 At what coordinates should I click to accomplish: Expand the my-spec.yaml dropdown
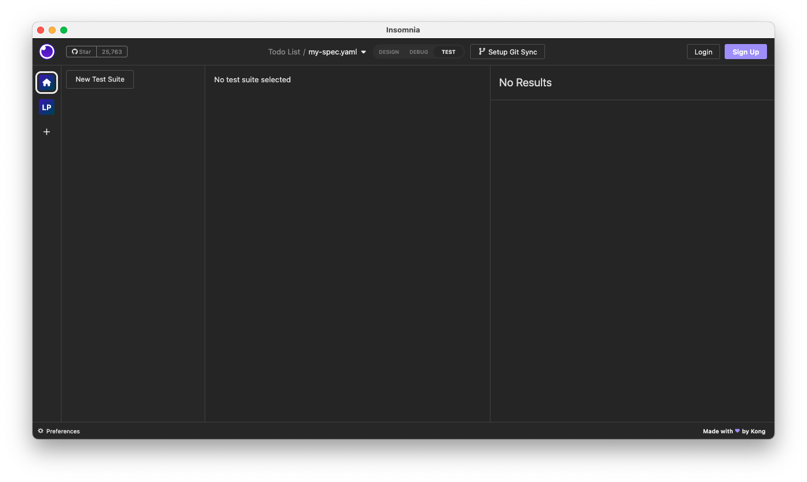(337, 52)
